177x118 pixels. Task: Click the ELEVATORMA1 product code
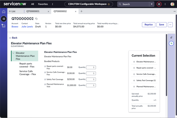click(x=17, y=46)
